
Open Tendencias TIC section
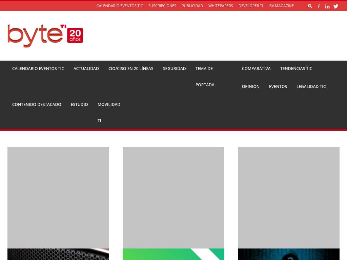(296, 69)
